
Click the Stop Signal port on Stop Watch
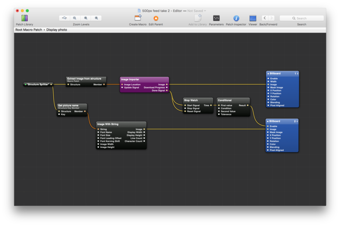click(x=185, y=108)
